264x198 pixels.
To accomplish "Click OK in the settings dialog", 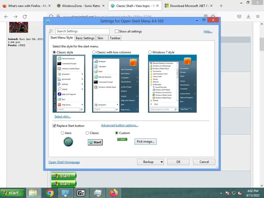I will coord(178,162).
